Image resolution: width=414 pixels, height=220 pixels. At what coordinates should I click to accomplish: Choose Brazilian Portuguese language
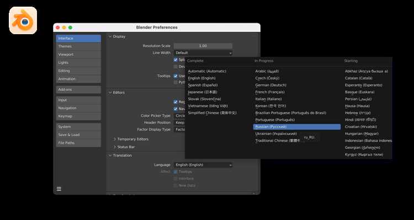tap(291, 113)
